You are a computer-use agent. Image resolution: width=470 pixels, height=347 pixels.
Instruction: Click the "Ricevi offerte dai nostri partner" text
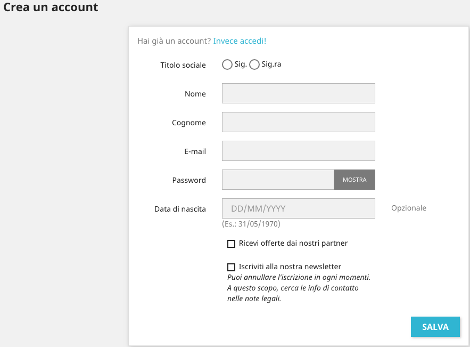pyautogui.click(x=293, y=243)
